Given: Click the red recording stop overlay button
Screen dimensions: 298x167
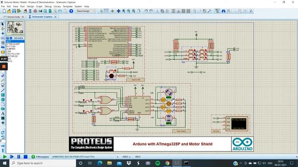Looking at the screenshot, I should coord(4,66).
